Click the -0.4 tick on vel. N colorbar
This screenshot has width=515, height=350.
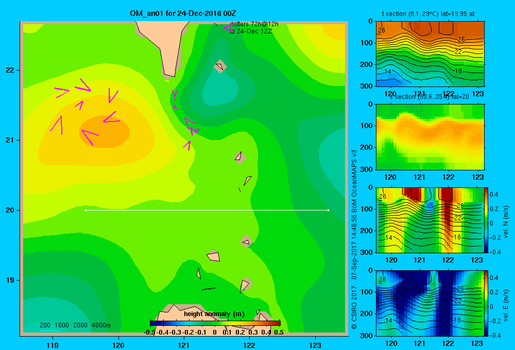point(495,252)
